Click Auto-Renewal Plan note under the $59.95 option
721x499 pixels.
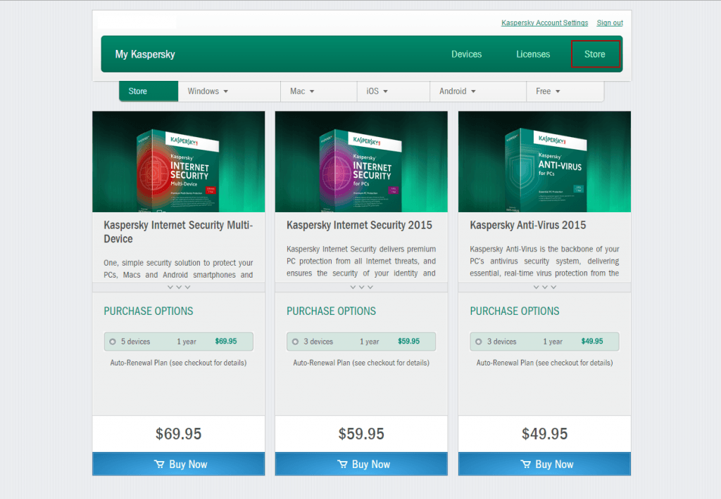[x=361, y=363]
